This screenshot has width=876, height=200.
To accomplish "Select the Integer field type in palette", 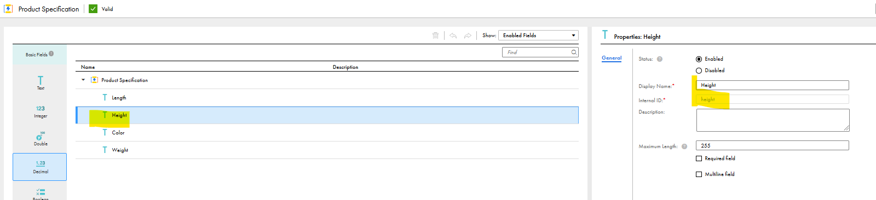I will pyautogui.click(x=41, y=111).
